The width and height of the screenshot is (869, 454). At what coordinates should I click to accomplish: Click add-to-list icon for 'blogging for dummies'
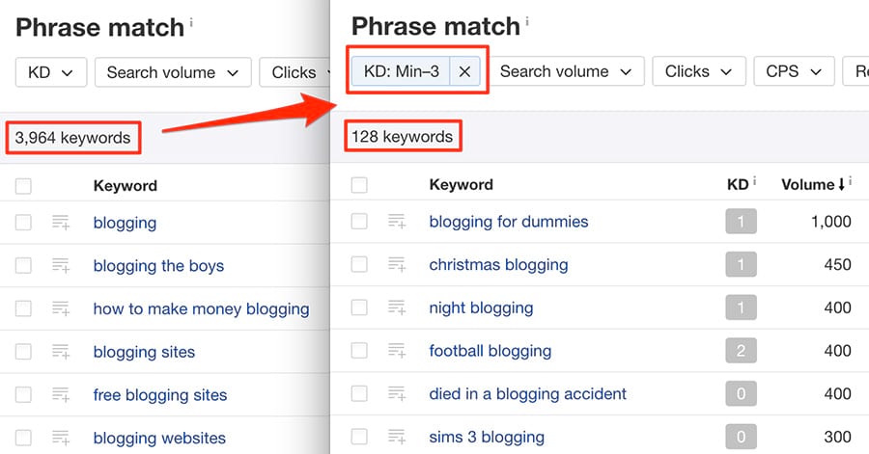[397, 222]
